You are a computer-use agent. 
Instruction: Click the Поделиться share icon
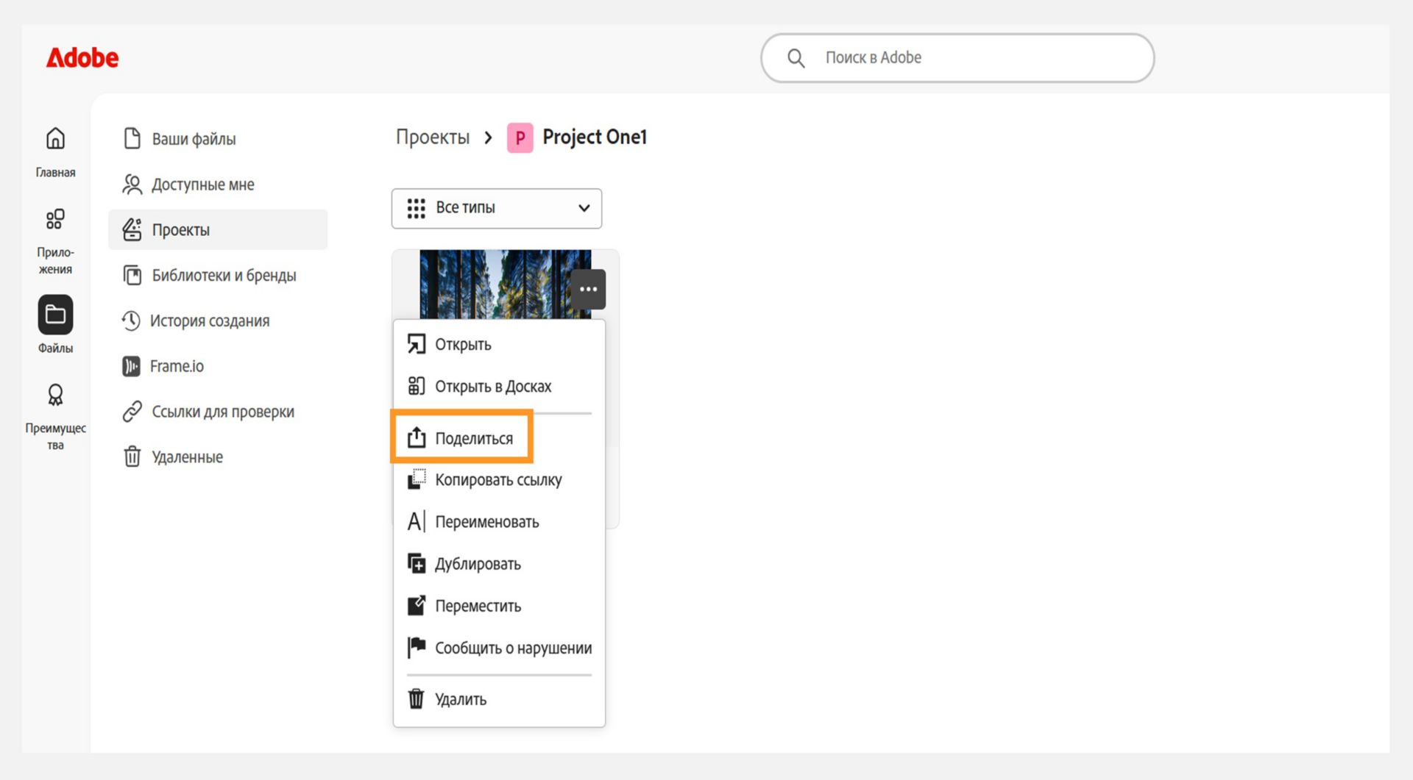pyautogui.click(x=417, y=437)
